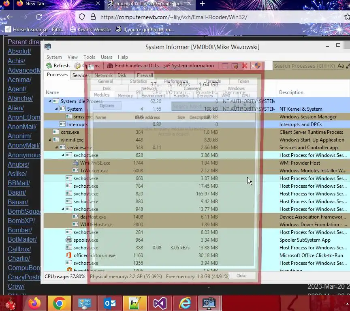Sort by the Name column header
This screenshot has width=350, height=311.
[52, 92]
